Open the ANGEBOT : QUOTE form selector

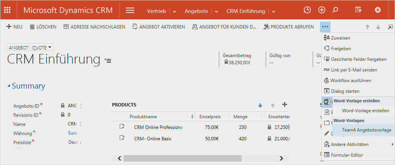point(30,47)
